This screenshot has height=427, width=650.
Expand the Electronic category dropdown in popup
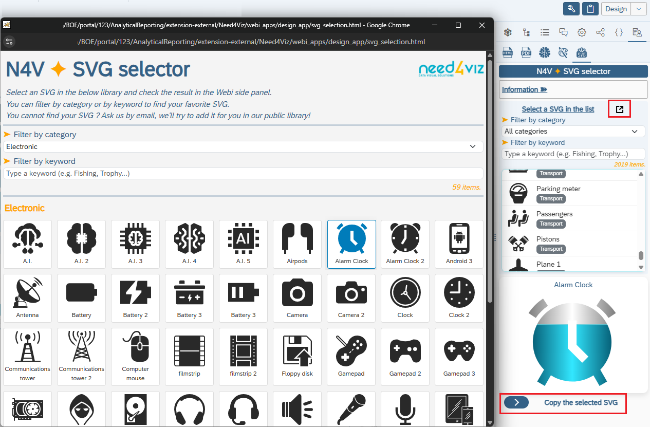point(243,147)
